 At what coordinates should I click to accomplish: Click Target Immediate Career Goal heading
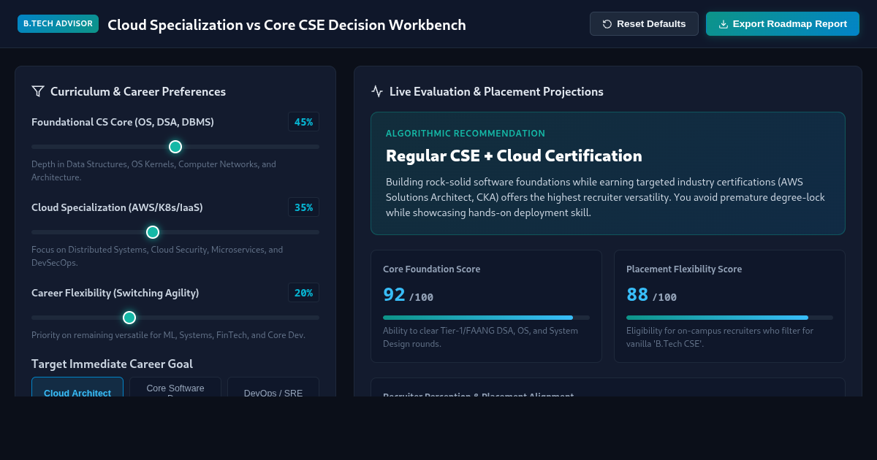[x=112, y=364]
